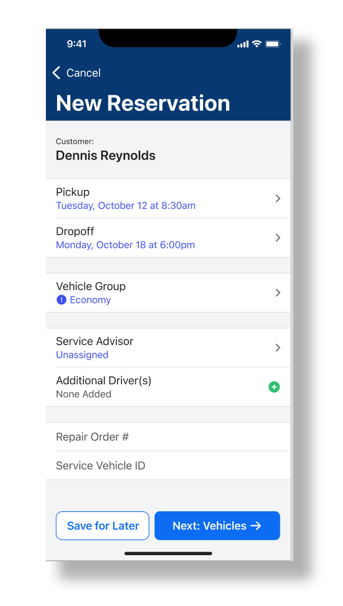
Task: Select the Tuesday, October 12 pickup date
Action: pyautogui.click(x=126, y=206)
